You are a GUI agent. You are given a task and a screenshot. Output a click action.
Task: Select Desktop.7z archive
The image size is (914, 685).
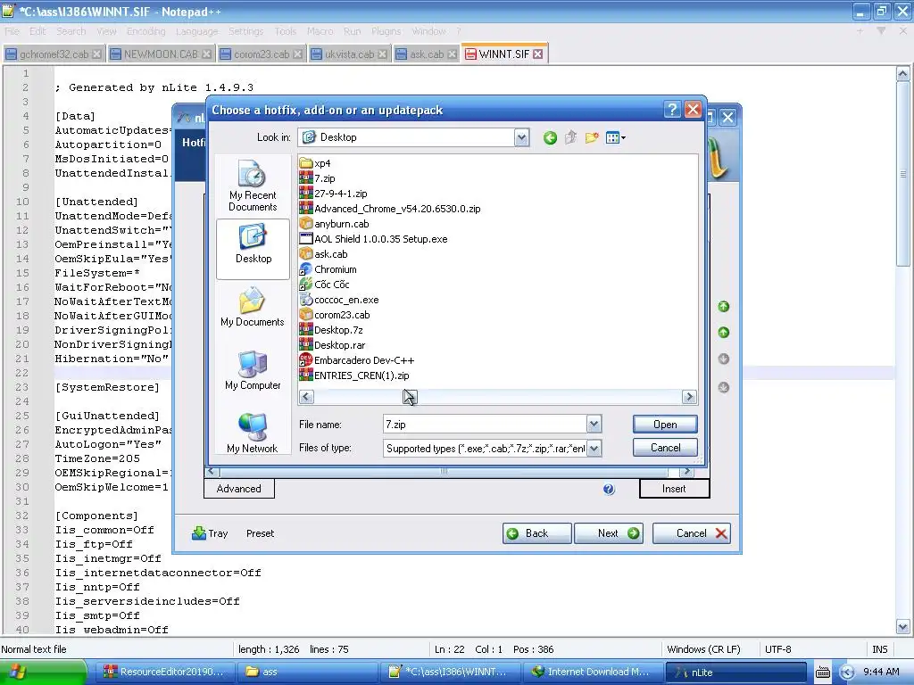point(331,330)
